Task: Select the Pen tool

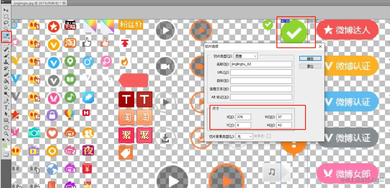Action: tap(6, 101)
